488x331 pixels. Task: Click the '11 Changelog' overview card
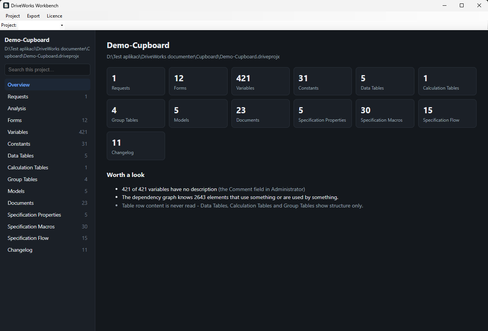tap(136, 146)
